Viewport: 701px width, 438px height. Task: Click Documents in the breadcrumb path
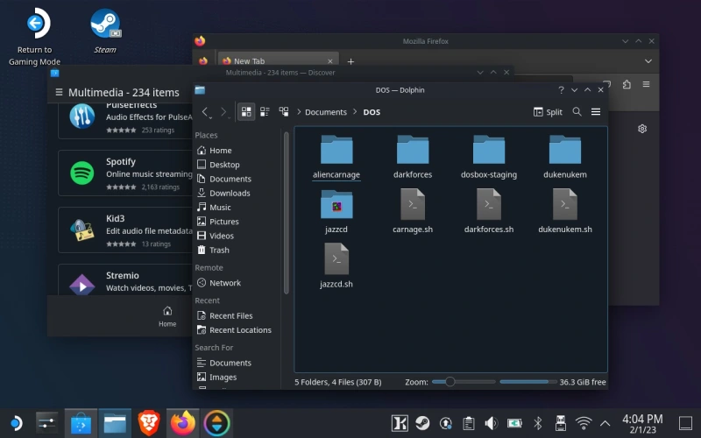pos(326,112)
